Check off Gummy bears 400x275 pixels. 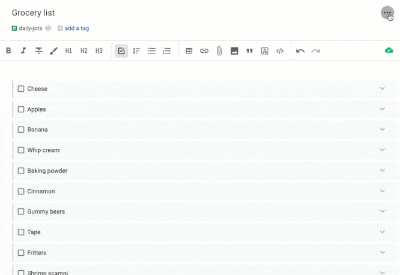[x=21, y=211]
